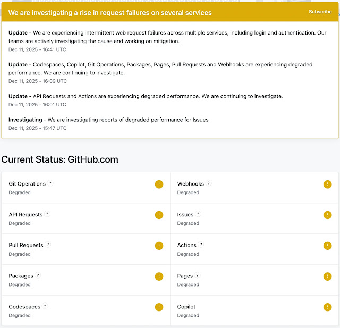Click the 'Dec 11, 2025 - 16:09 UTC' timestamp

[x=38, y=81]
